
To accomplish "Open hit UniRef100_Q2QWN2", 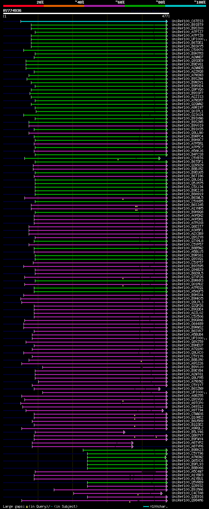I will (x=187, y=104).
